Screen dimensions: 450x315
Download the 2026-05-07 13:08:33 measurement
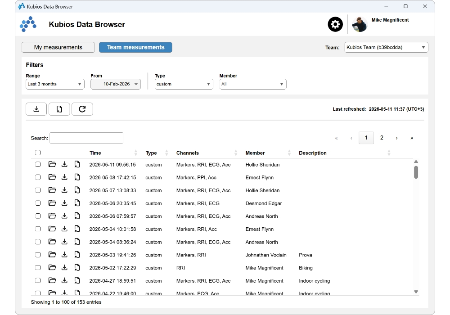coord(64,190)
